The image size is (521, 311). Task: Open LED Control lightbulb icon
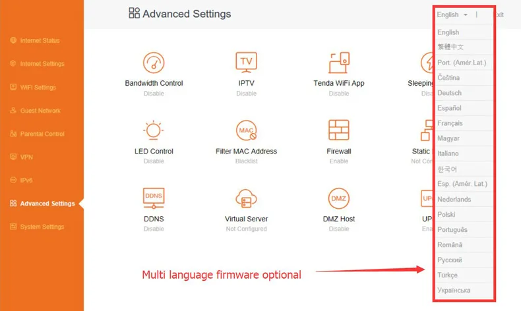coord(154,130)
